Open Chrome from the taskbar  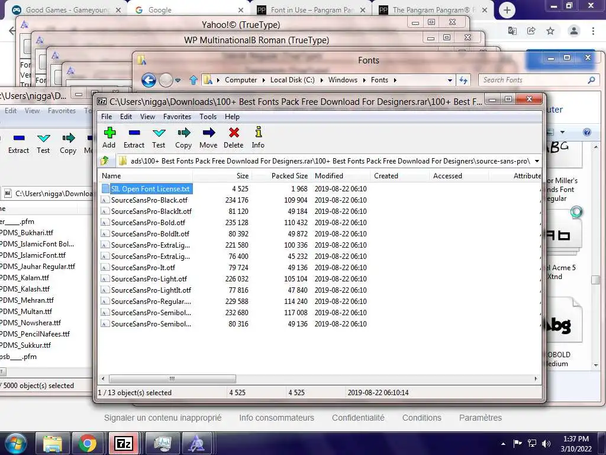[88, 443]
